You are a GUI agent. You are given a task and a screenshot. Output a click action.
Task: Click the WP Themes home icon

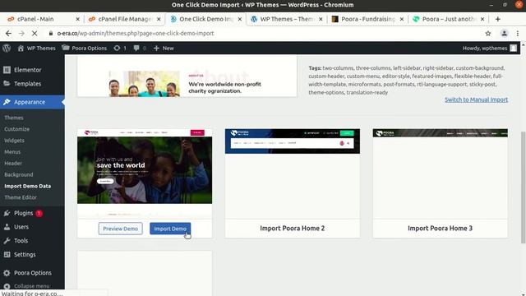tap(21, 48)
